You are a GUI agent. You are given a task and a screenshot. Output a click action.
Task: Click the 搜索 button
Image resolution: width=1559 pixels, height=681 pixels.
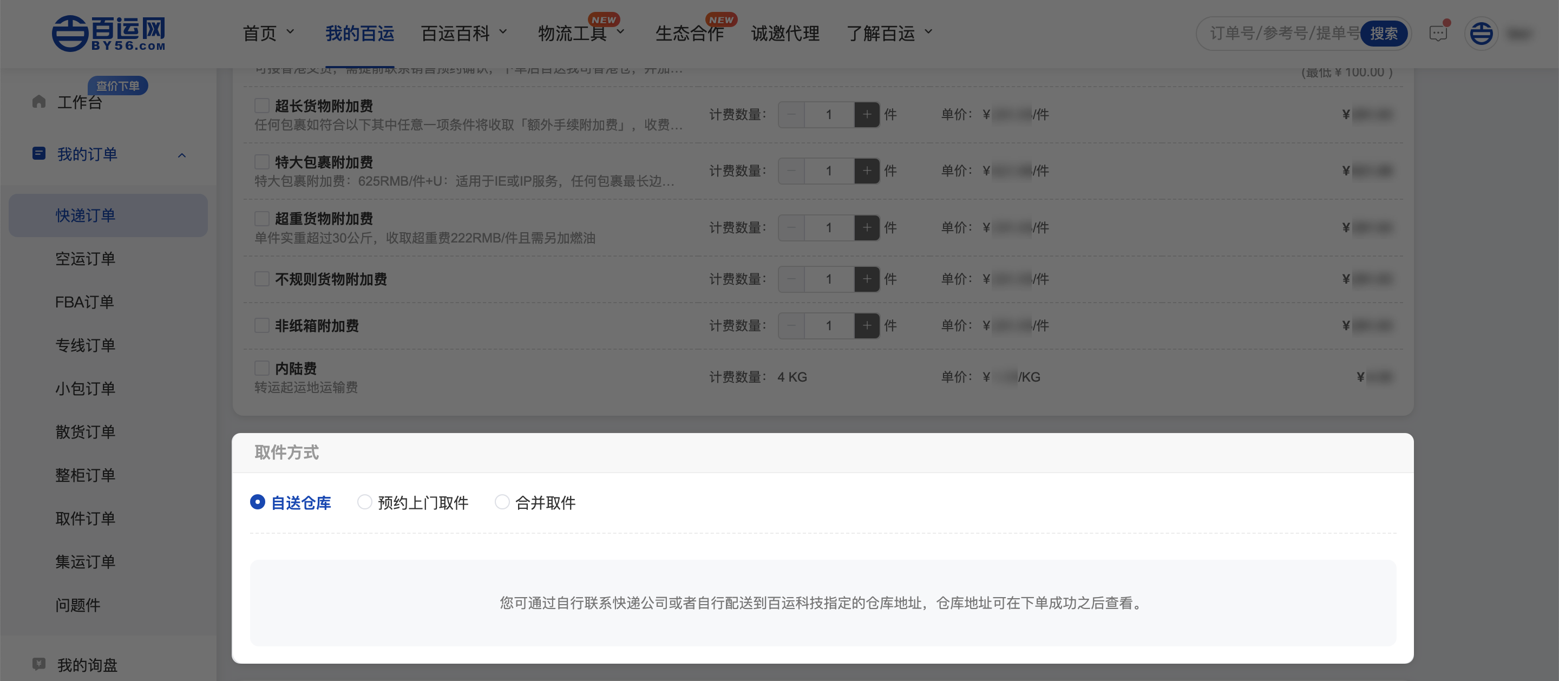[1384, 34]
